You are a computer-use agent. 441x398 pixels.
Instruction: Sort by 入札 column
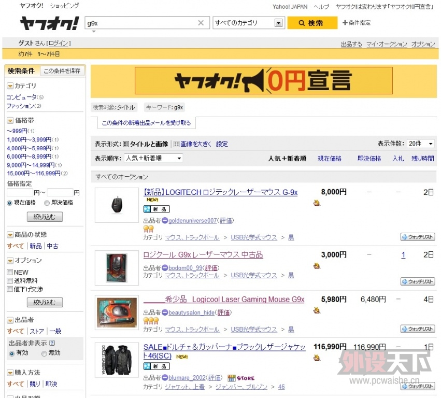tap(398, 159)
